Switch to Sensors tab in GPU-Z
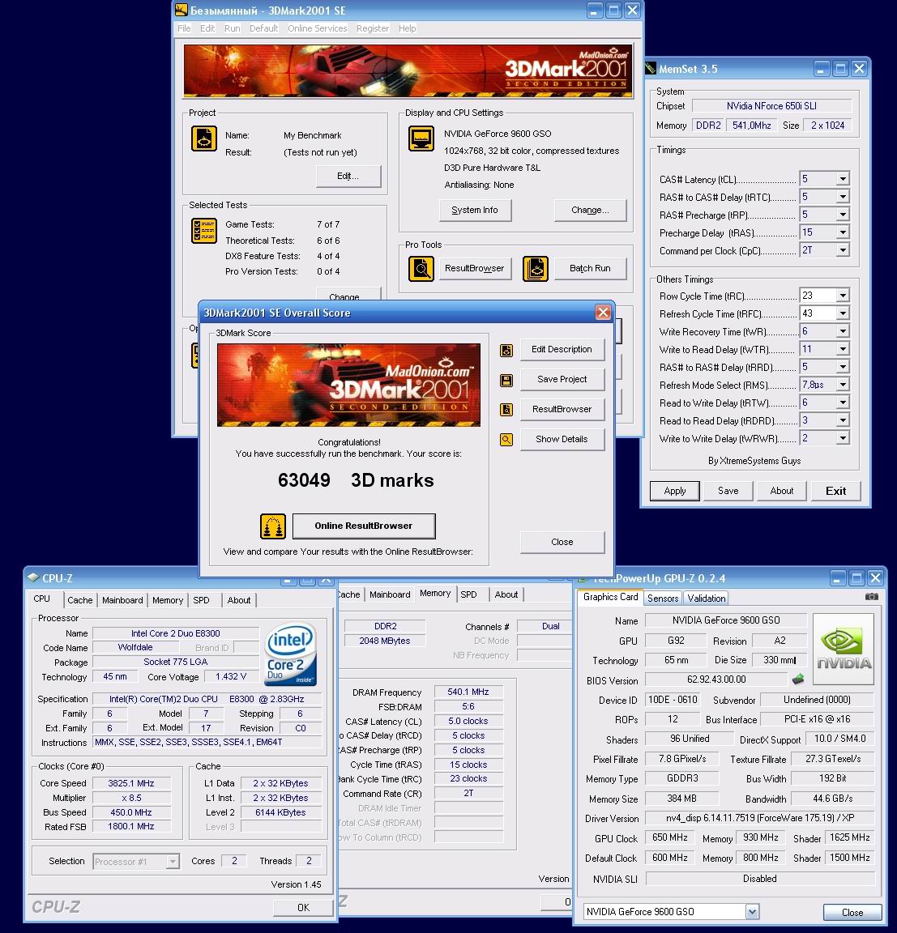This screenshot has width=897, height=933. [663, 599]
